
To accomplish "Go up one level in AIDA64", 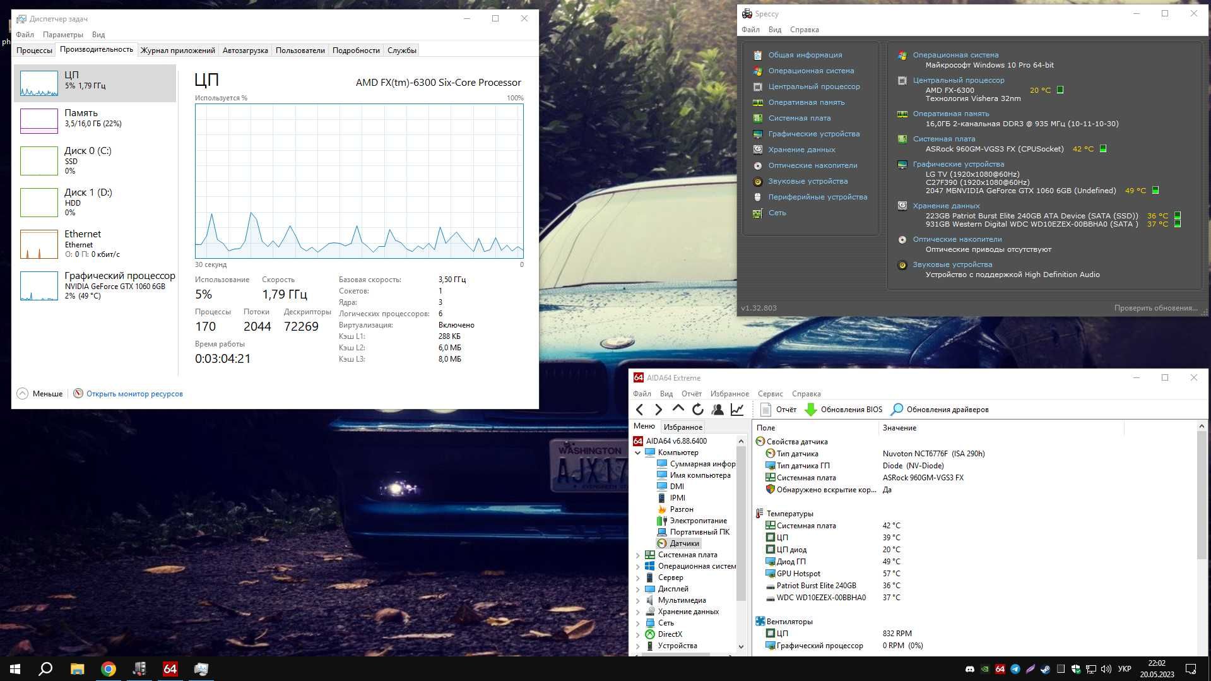I will coord(678,409).
